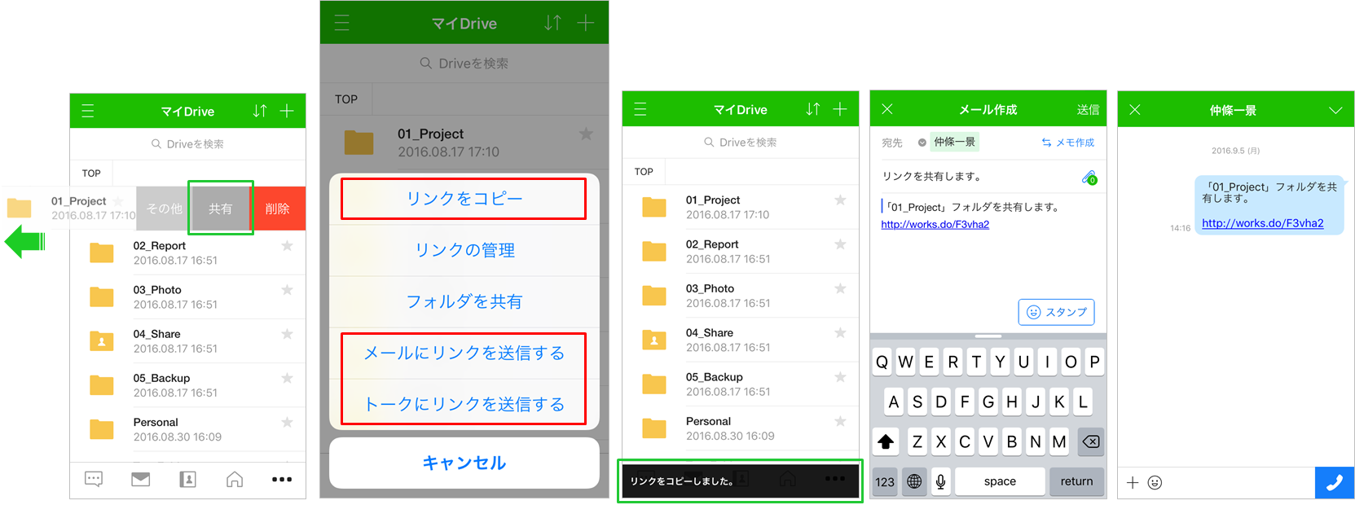Open 04_Share row in the link-copied Drive screen
The height and width of the screenshot is (505, 1355).
(x=741, y=340)
